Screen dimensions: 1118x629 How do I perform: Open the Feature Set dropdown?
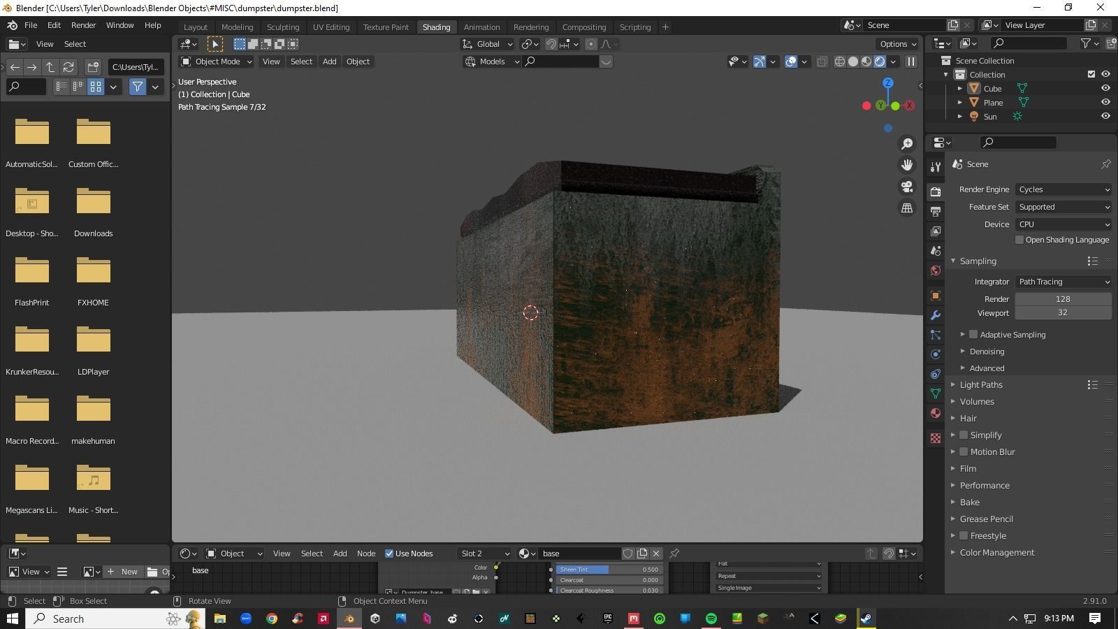[x=1063, y=207]
